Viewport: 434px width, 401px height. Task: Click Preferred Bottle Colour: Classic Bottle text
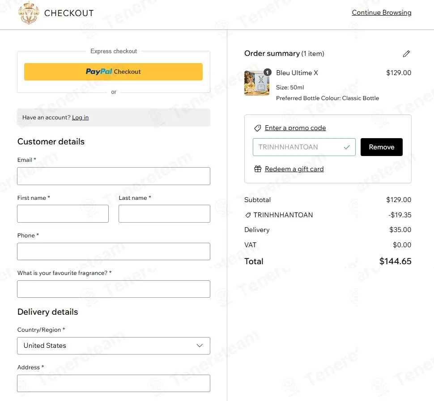[x=328, y=98]
